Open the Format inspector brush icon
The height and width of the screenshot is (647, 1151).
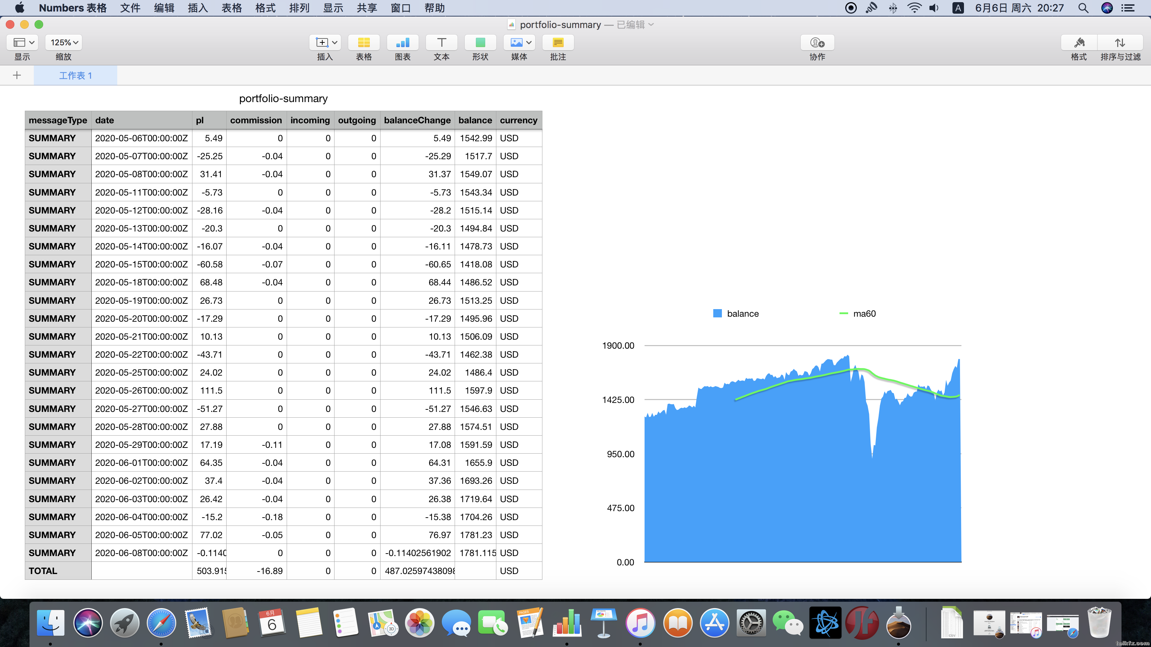(x=1079, y=42)
